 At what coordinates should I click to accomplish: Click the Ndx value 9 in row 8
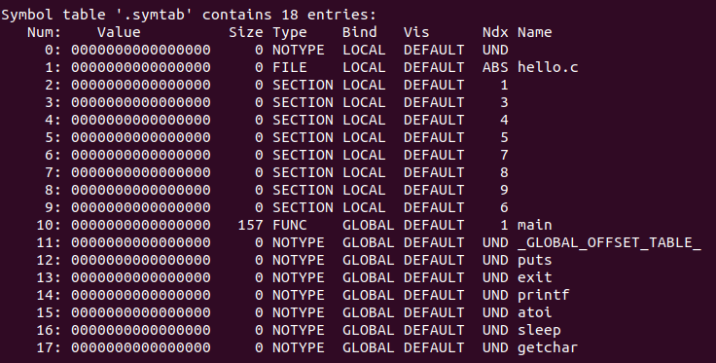pos(504,190)
